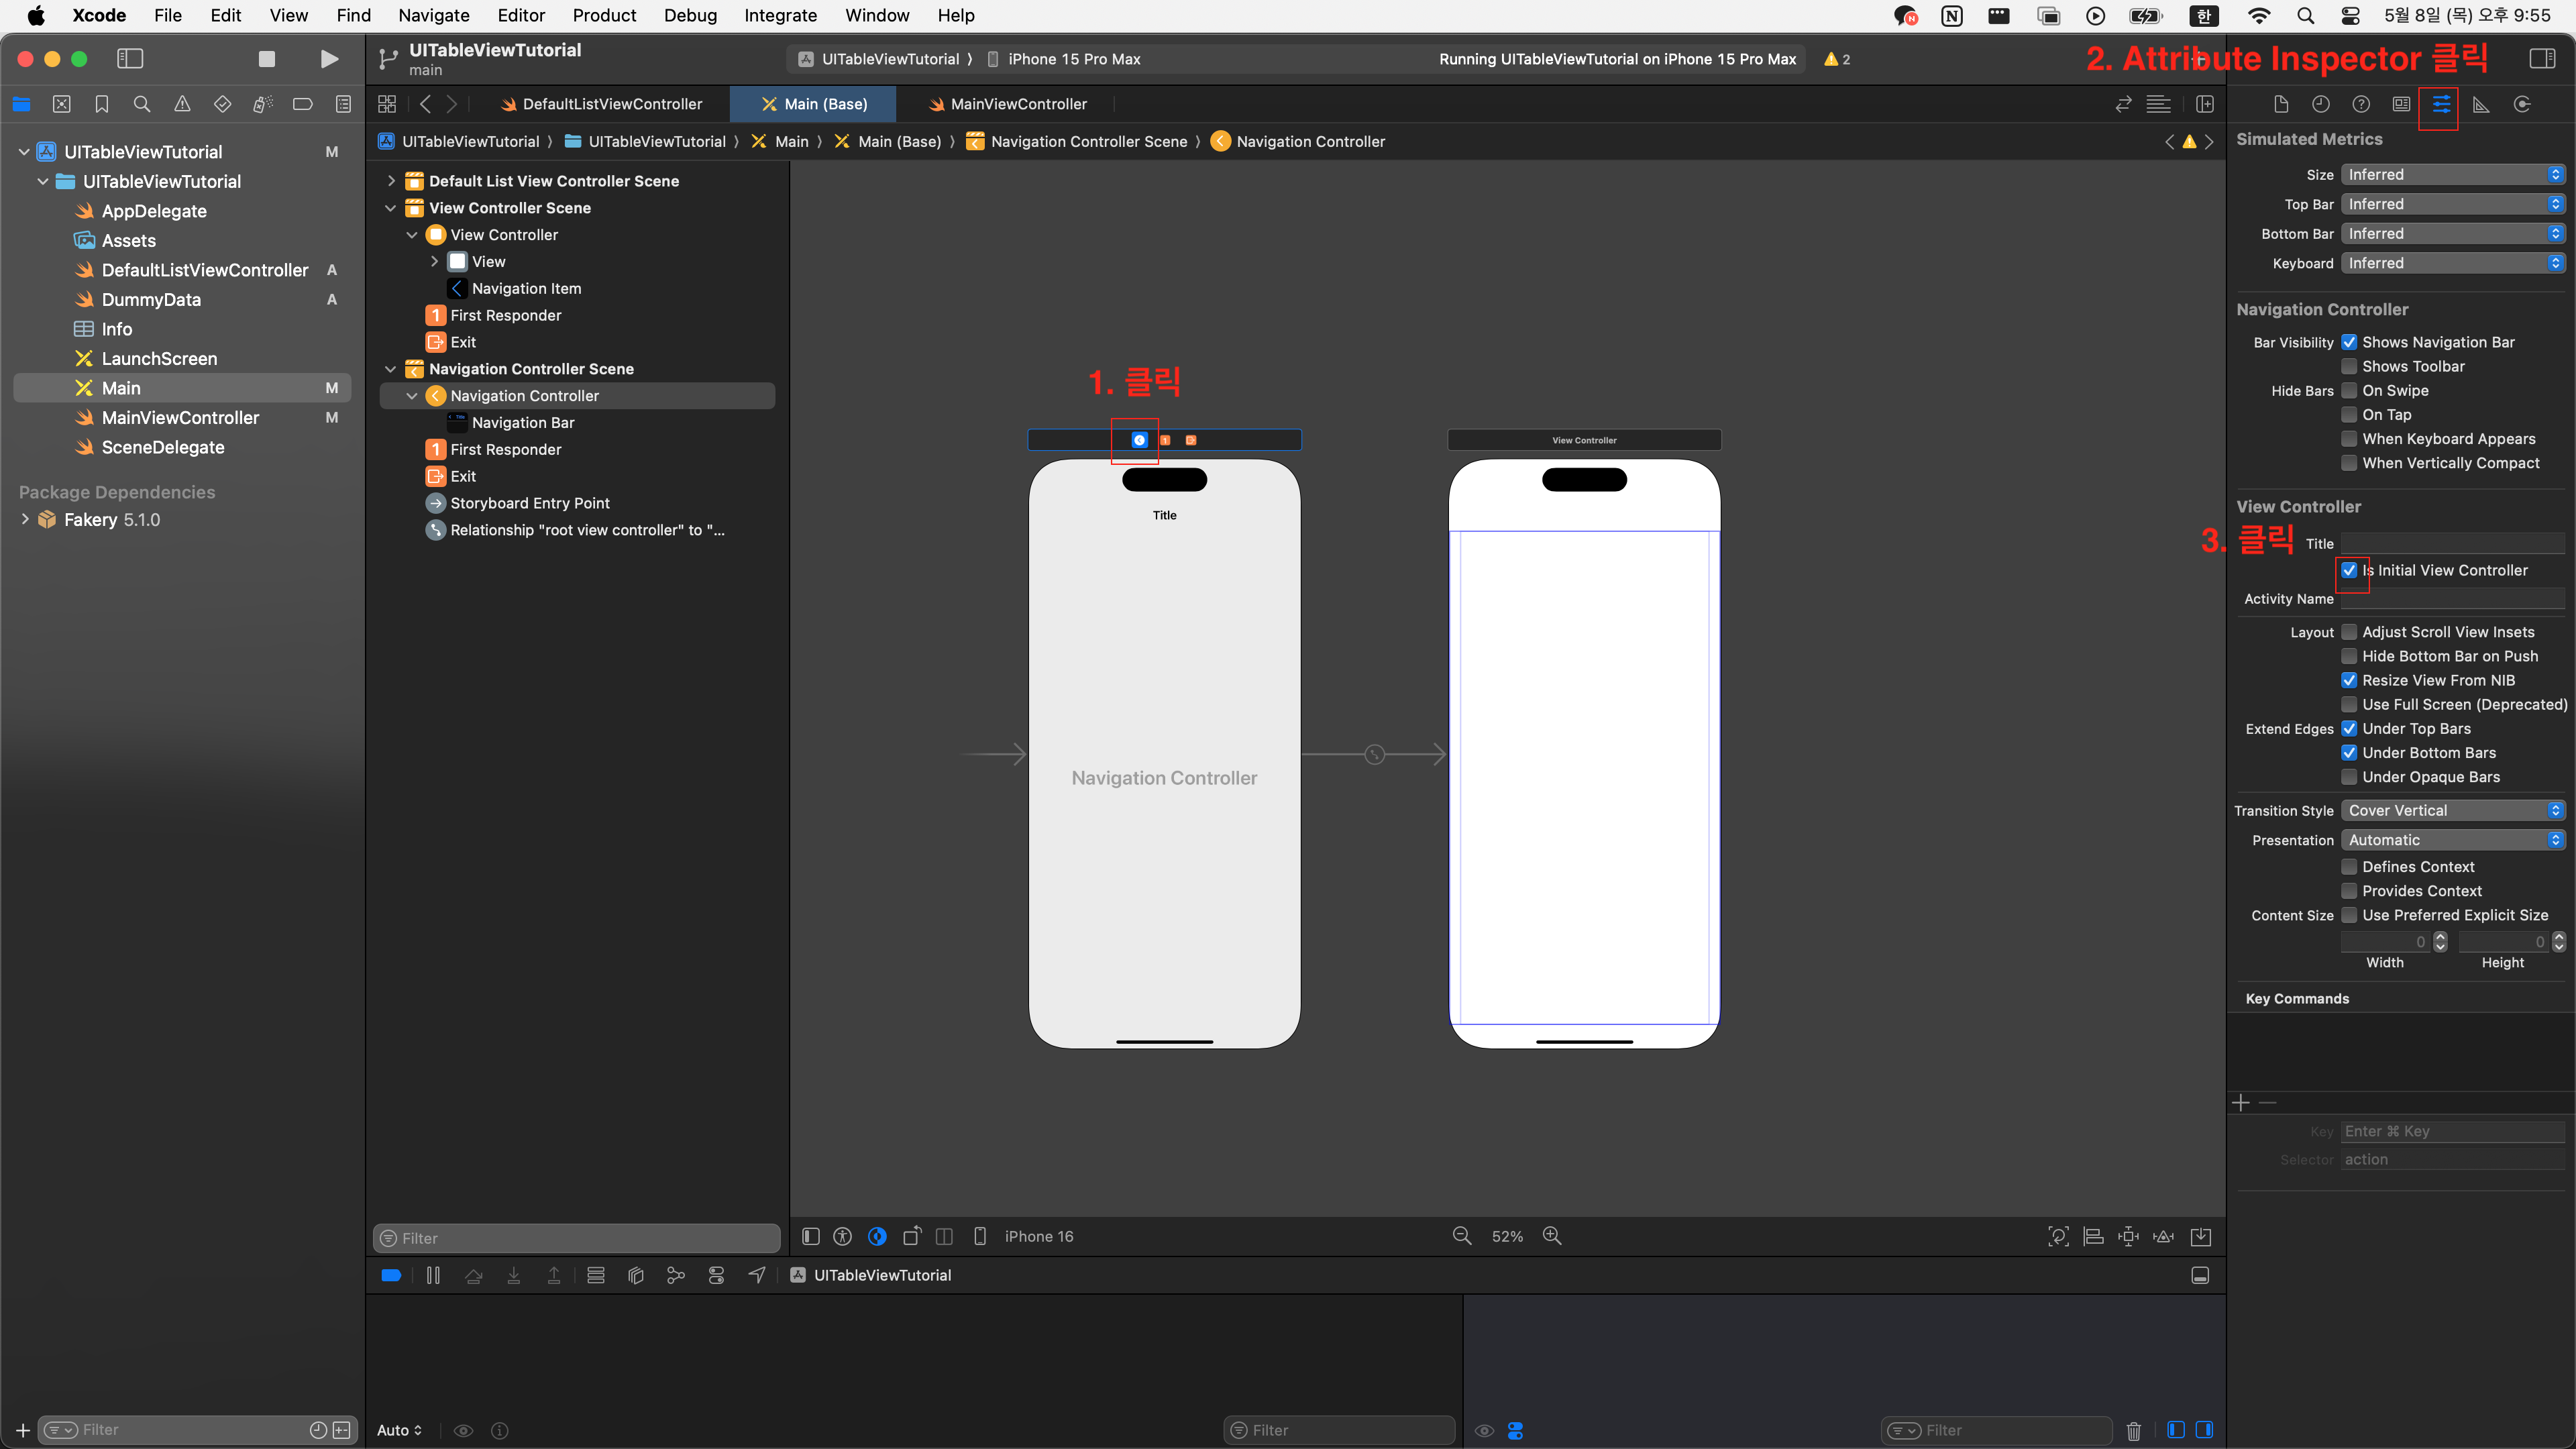Open the Connections inspector icon
Image resolution: width=2576 pixels, height=1449 pixels.
click(x=2522, y=104)
